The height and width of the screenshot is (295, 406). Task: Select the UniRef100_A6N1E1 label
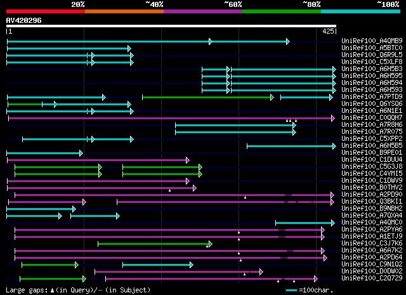pos(372,110)
